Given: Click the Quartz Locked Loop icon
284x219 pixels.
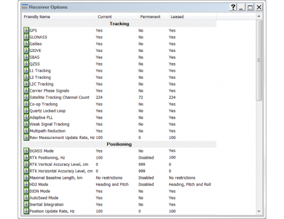Looking at the screenshot, I should tap(26, 111).
